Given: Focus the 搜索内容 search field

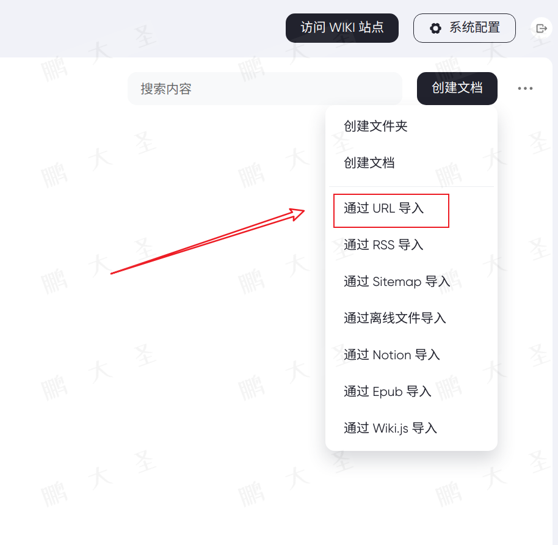Looking at the screenshot, I should pos(265,89).
